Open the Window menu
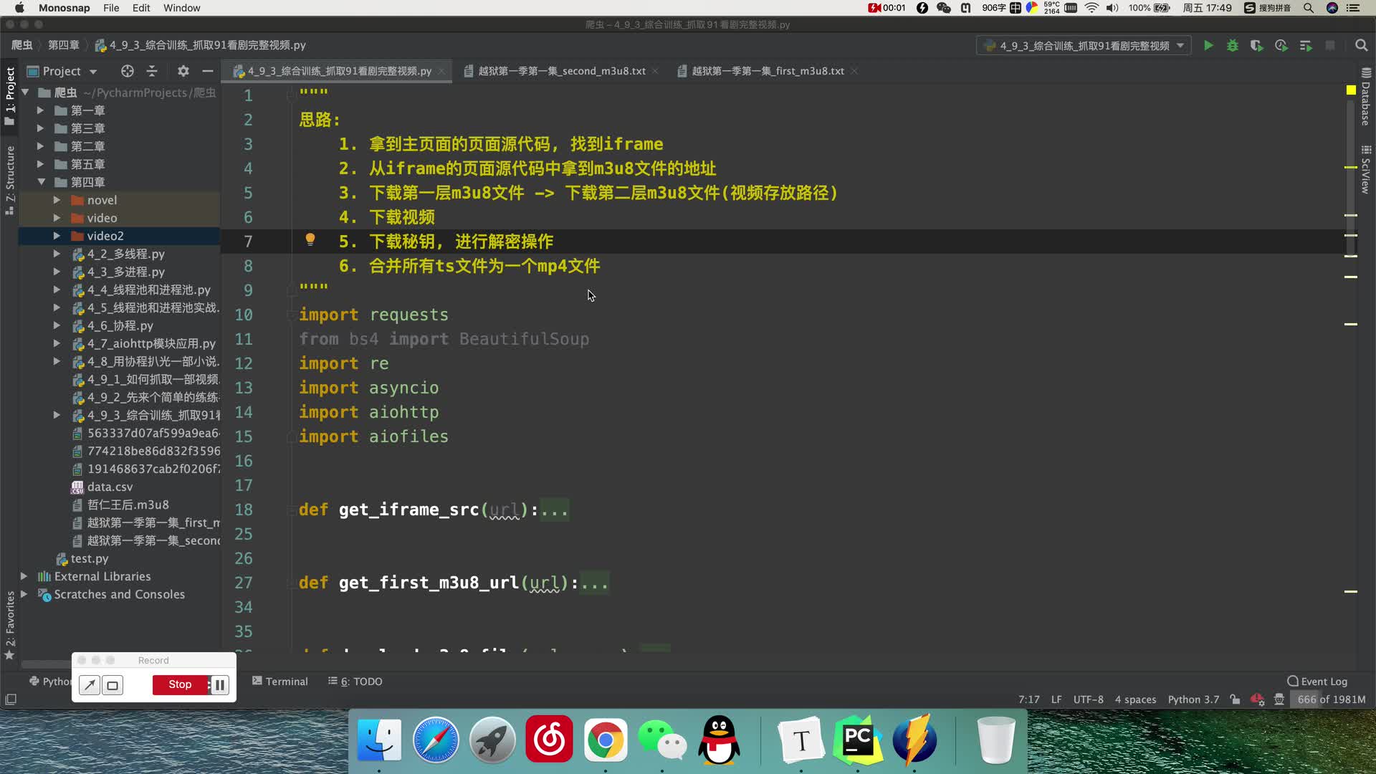This screenshot has height=774, width=1376. click(x=181, y=8)
